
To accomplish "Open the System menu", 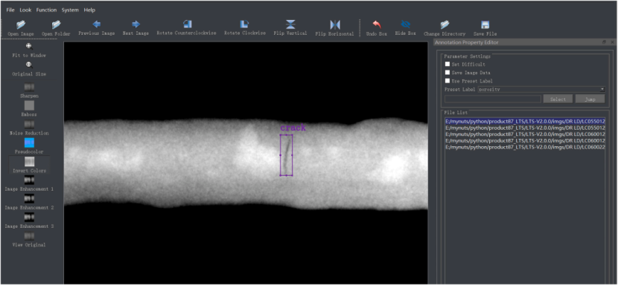I will point(70,10).
